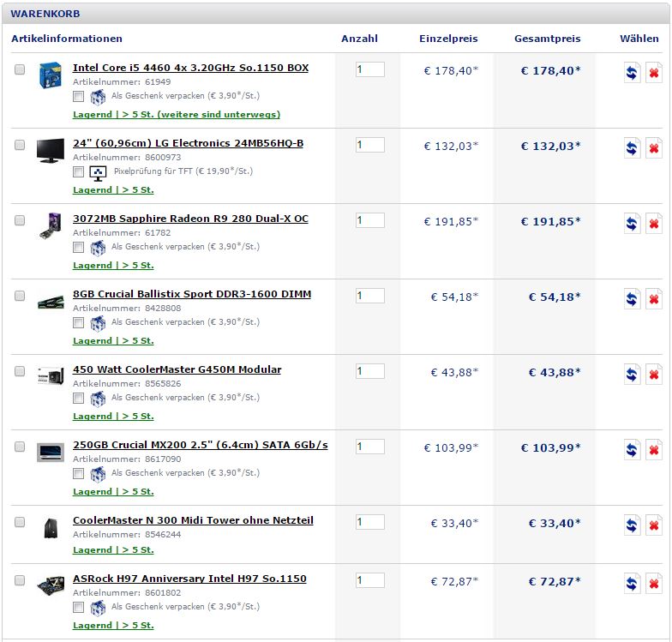The height and width of the screenshot is (642, 672).
Task: Click stock link 'Lagernd > 5 St. (weitere sind unterwegs)'
Action: 177,115
